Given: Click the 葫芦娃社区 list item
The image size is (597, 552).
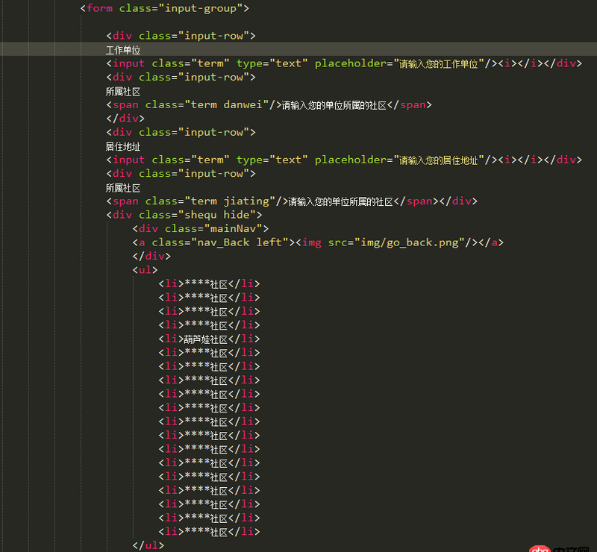Looking at the screenshot, I should (x=207, y=339).
